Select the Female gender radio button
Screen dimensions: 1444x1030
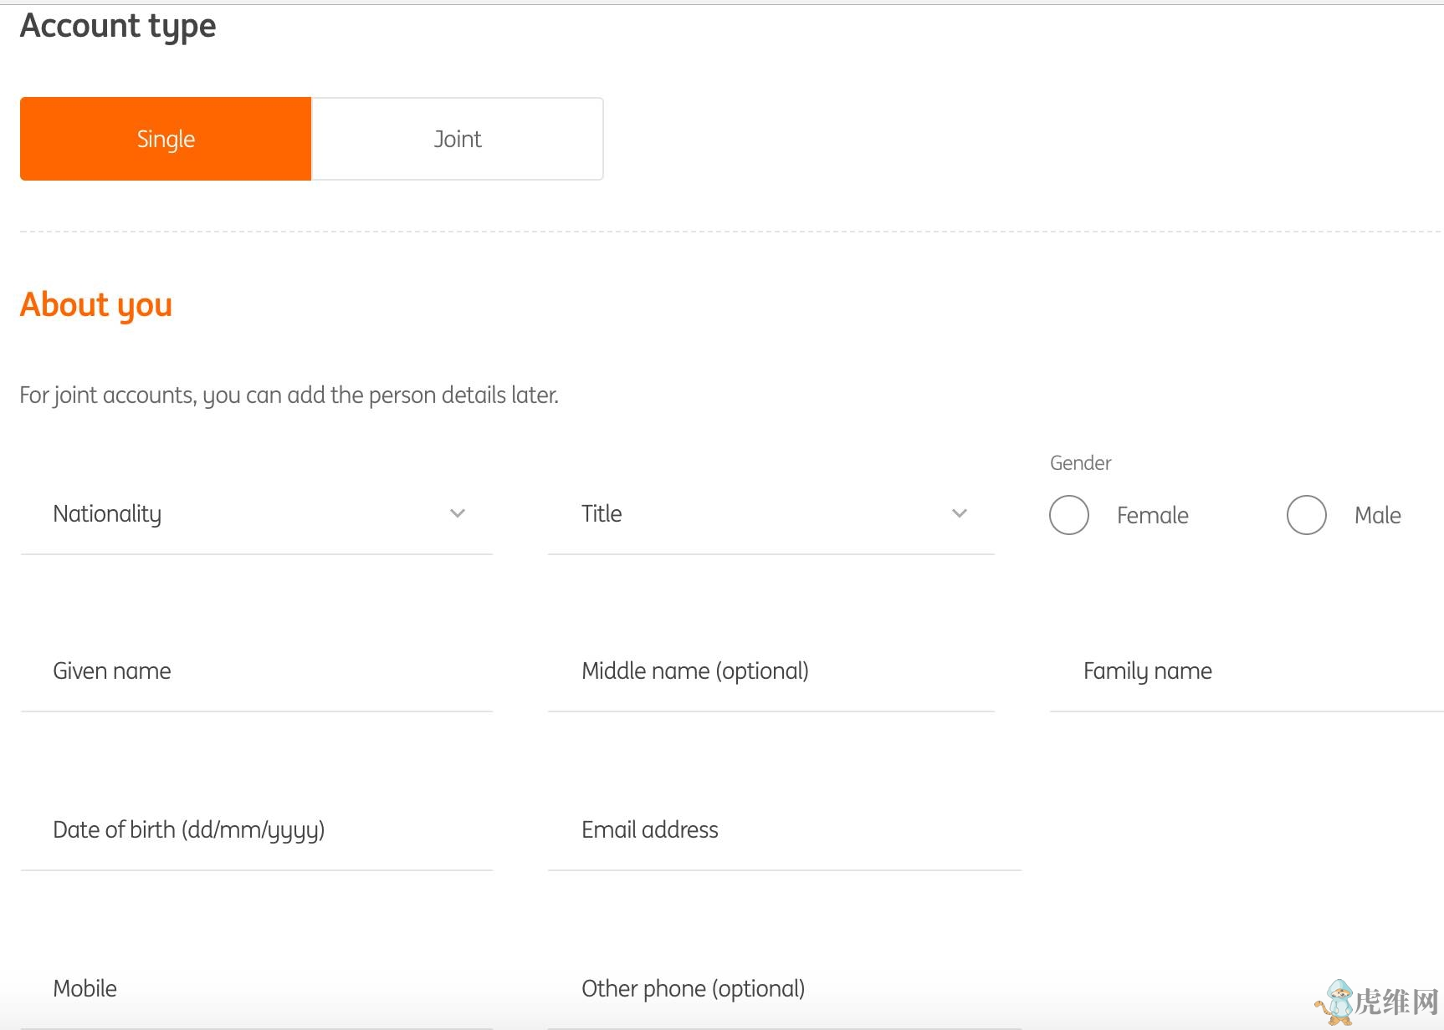coord(1069,515)
